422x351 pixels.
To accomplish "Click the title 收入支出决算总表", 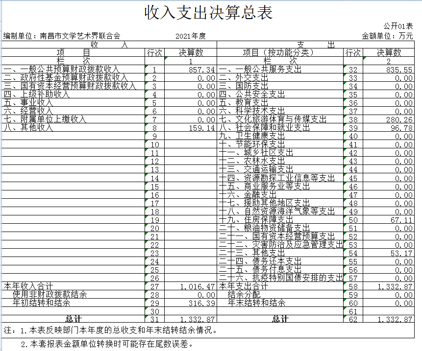I will (x=209, y=13).
